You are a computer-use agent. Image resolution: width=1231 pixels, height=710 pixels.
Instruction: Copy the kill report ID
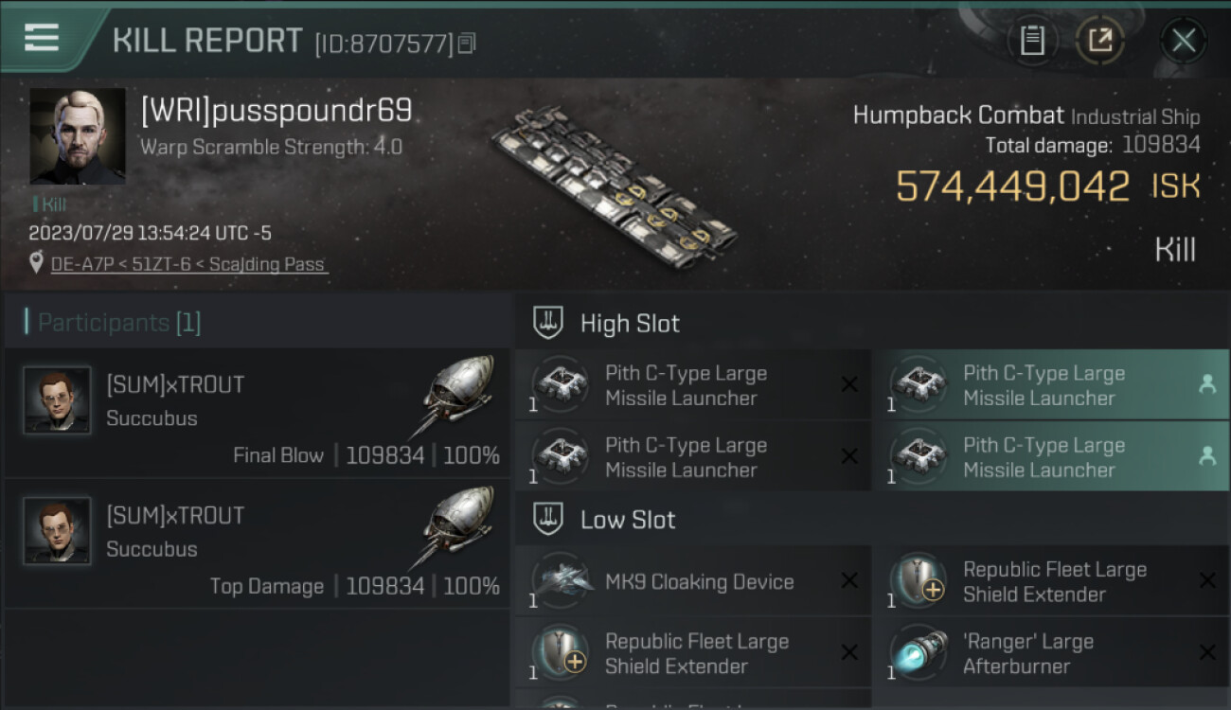[x=466, y=44]
